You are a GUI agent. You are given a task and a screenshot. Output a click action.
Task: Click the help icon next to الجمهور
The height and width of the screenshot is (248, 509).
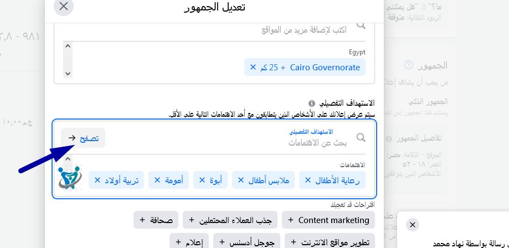tap(409, 65)
